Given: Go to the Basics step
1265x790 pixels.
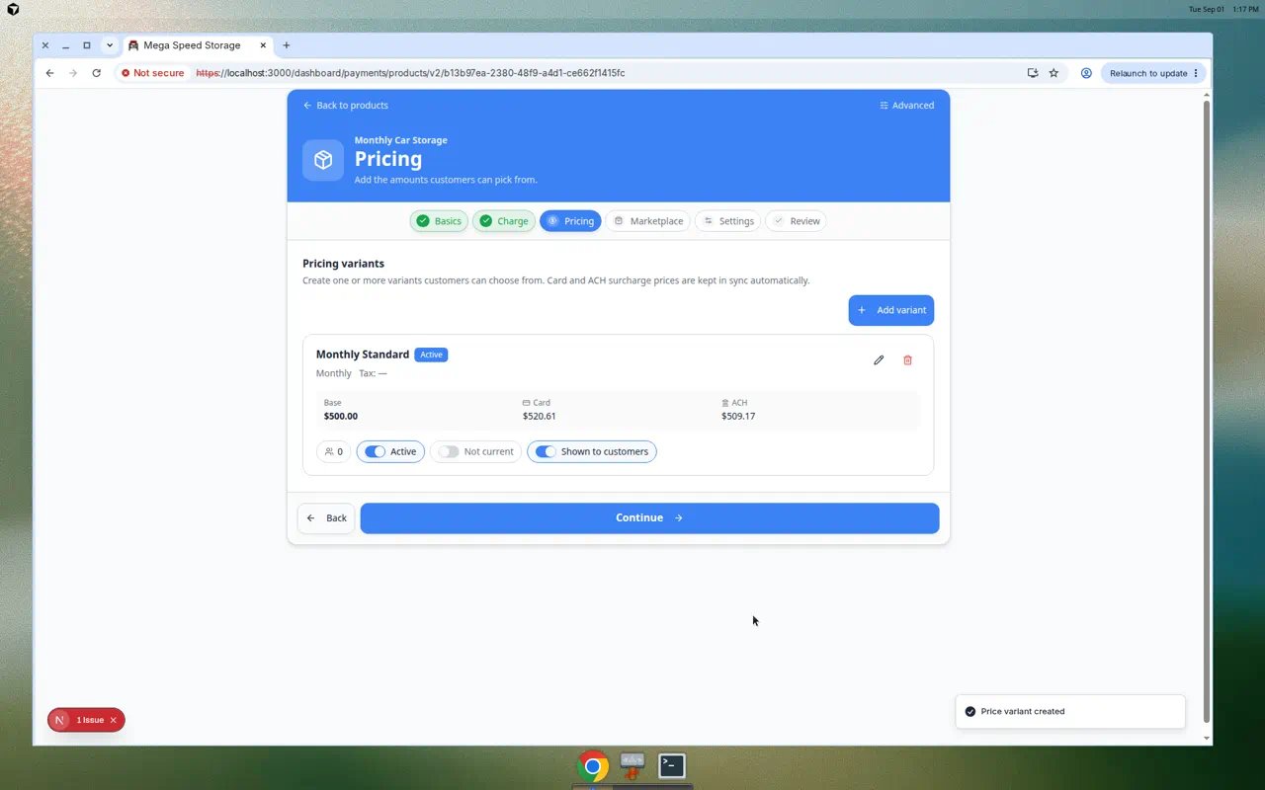Looking at the screenshot, I should [x=439, y=221].
